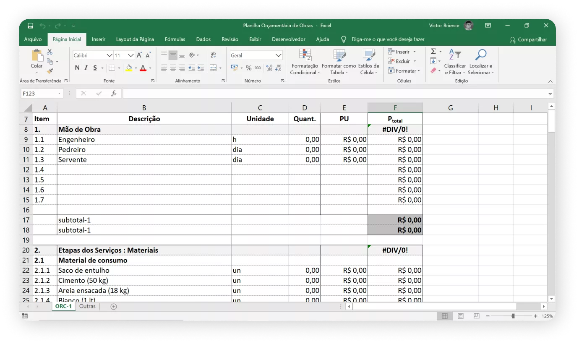Click the Wrap Text icon
Image resolution: width=579 pixels, height=344 pixels.
[213, 55]
